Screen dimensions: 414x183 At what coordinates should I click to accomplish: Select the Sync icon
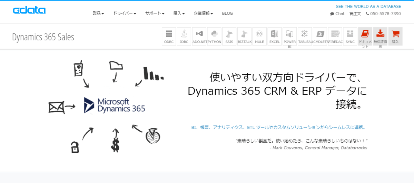[x=350, y=36]
